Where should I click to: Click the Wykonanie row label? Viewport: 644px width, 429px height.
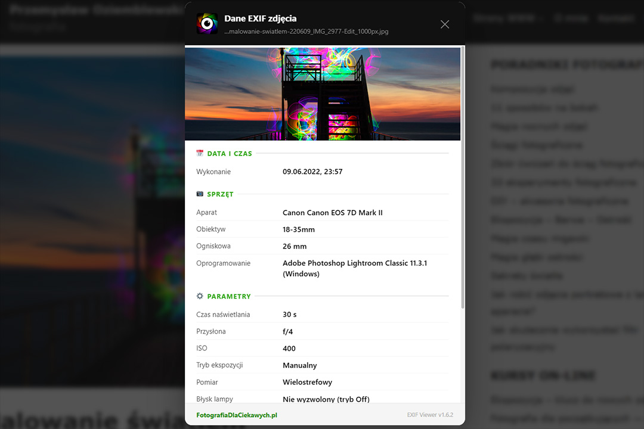tap(213, 172)
